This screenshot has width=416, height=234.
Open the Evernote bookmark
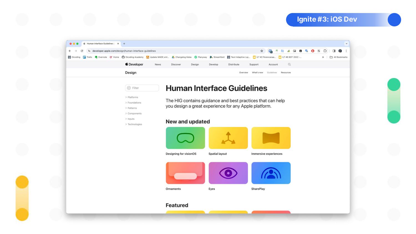pos(101,57)
